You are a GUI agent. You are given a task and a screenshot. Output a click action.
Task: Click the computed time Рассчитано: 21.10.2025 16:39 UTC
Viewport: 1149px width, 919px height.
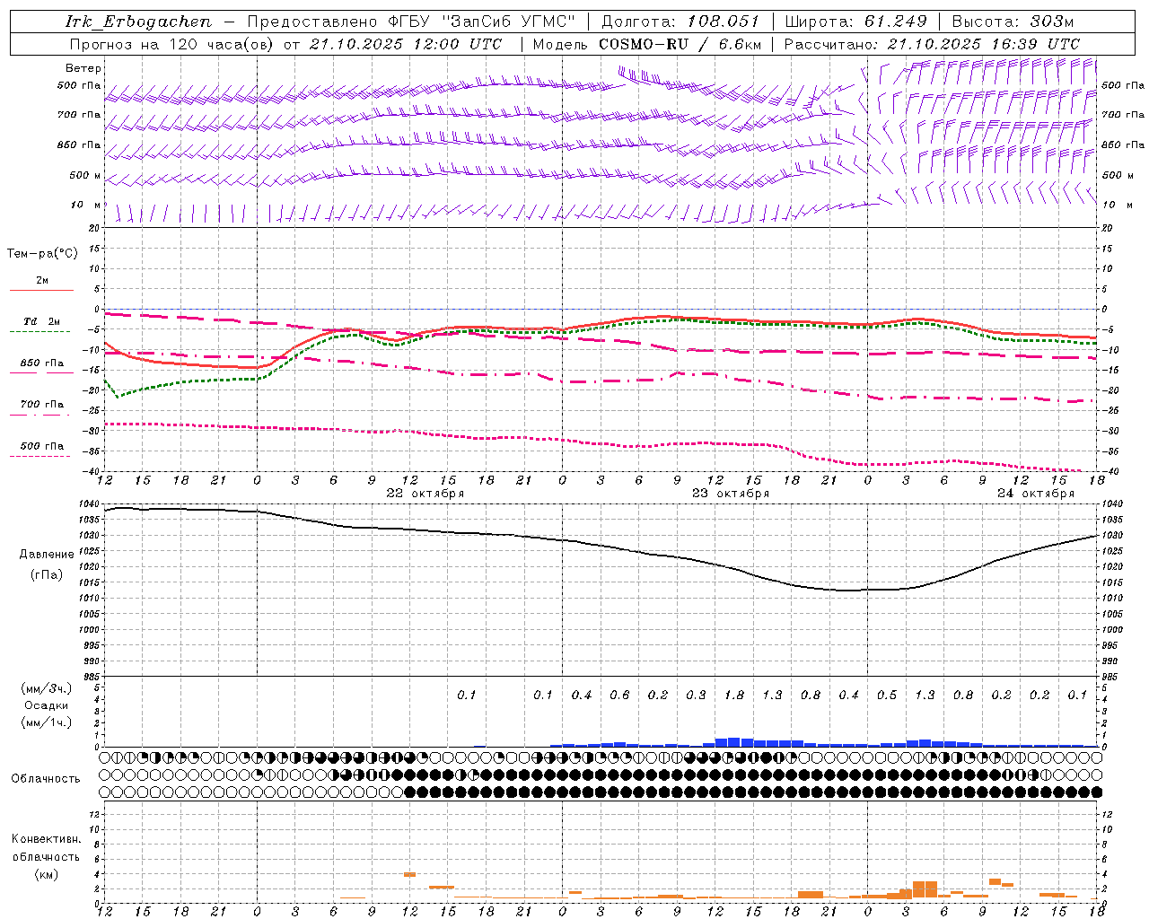932,44
